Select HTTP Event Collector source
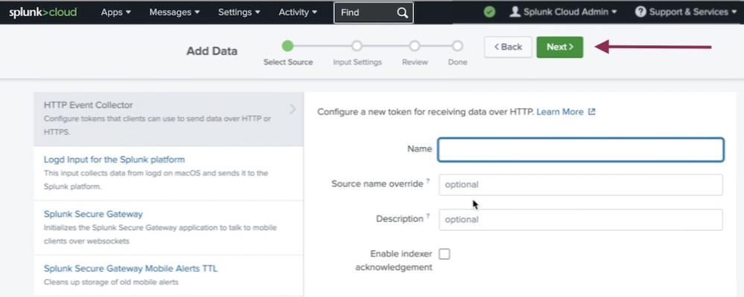Image resolution: width=744 pixels, height=297 pixels. (168, 119)
